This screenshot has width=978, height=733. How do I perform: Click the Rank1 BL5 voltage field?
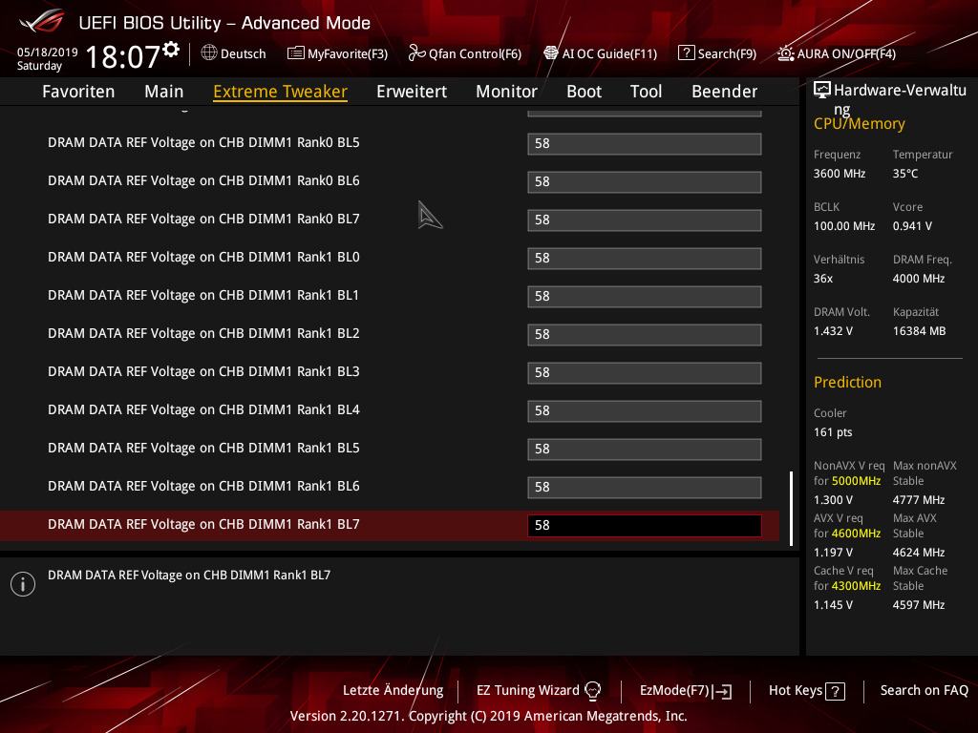[x=645, y=449]
